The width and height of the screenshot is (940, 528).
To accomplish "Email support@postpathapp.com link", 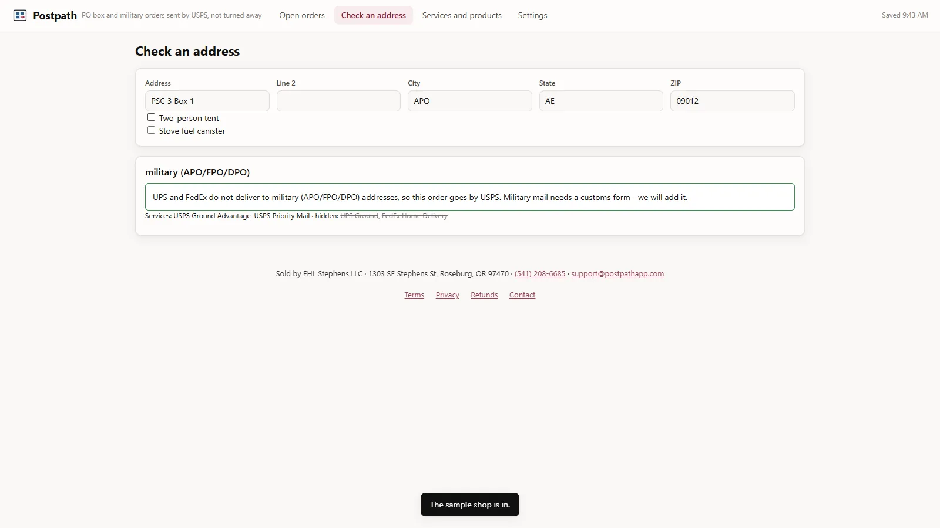I will coord(617,274).
